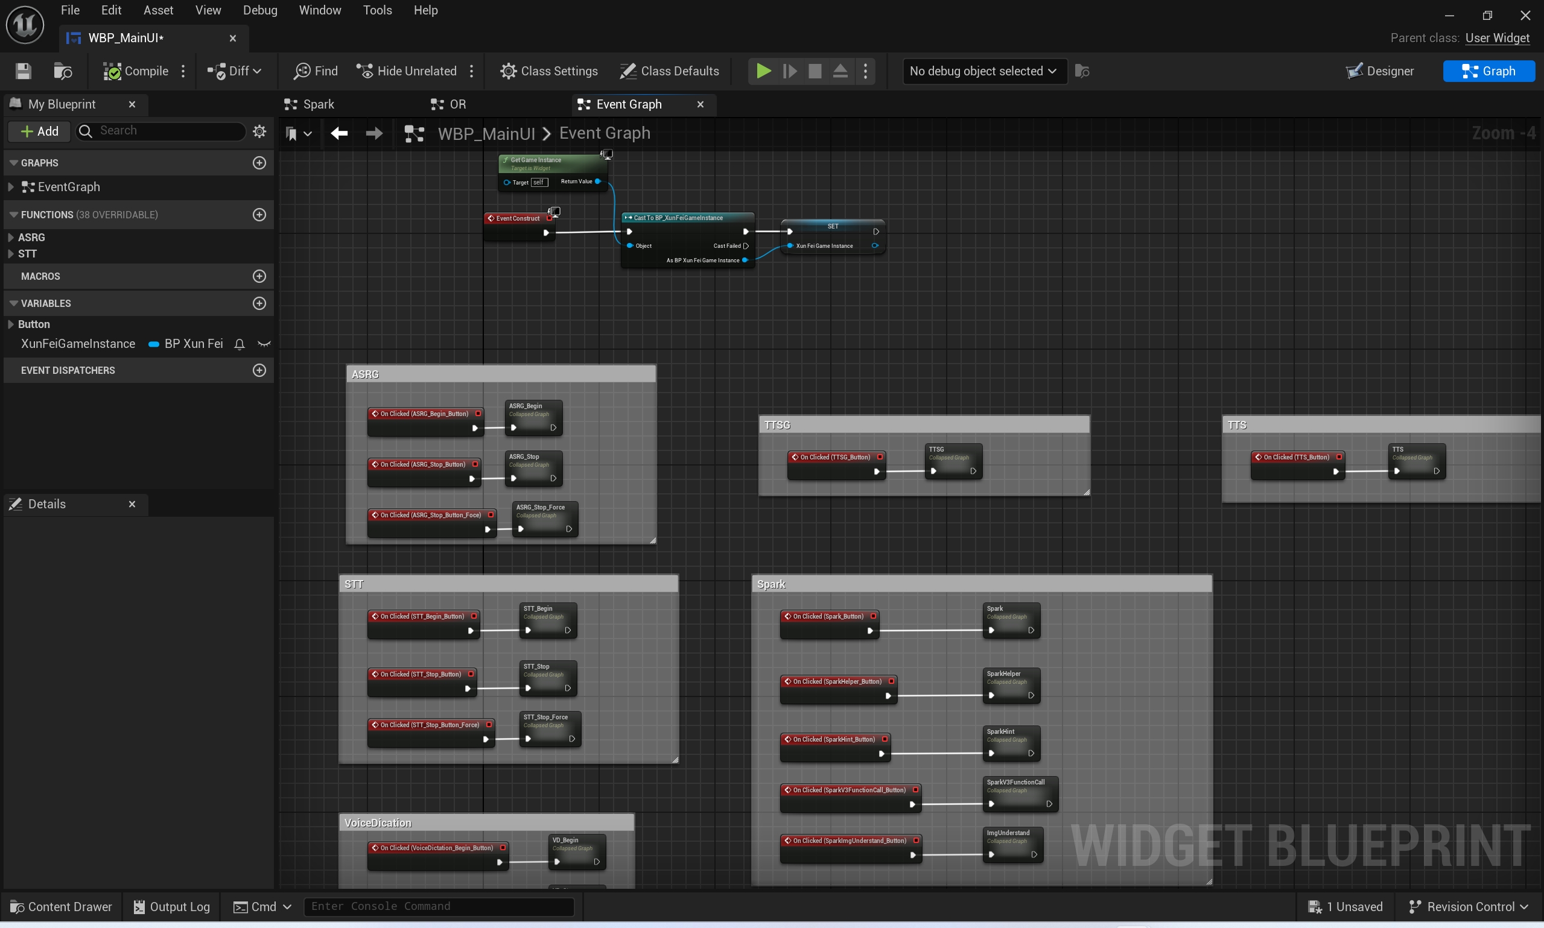Add a new graph with plus icon
The image size is (1544, 928).
pos(259,163)
